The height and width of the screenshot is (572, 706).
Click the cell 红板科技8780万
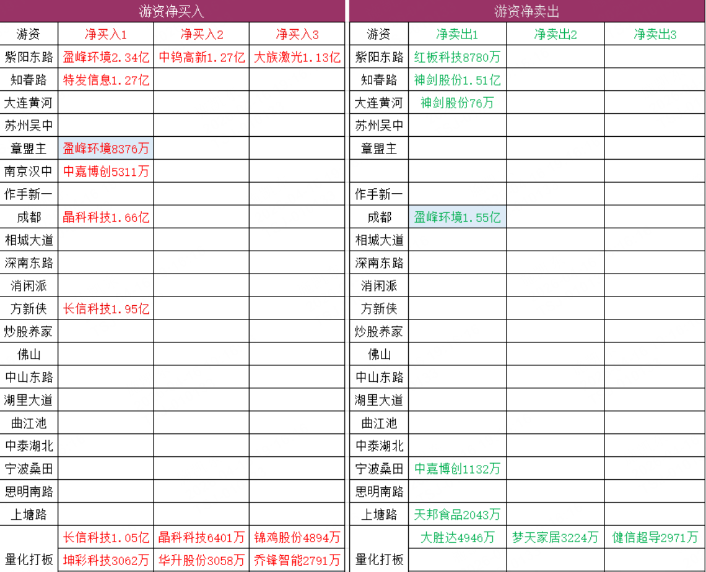tap(457, 57)
